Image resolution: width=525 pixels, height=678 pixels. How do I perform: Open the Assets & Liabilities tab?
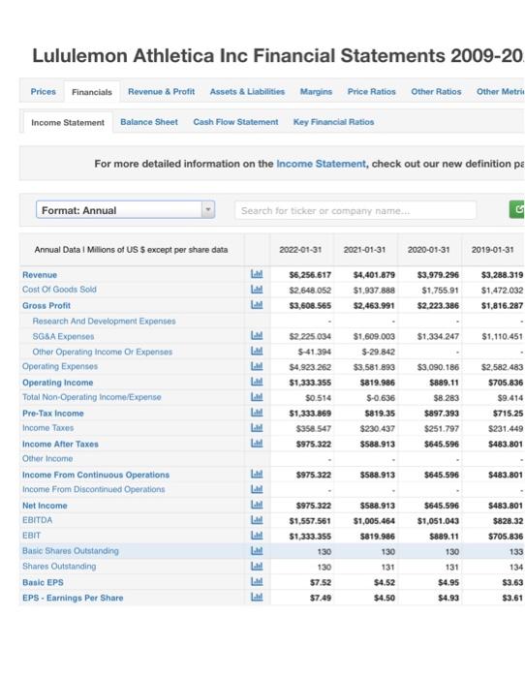tap(247, 92)
